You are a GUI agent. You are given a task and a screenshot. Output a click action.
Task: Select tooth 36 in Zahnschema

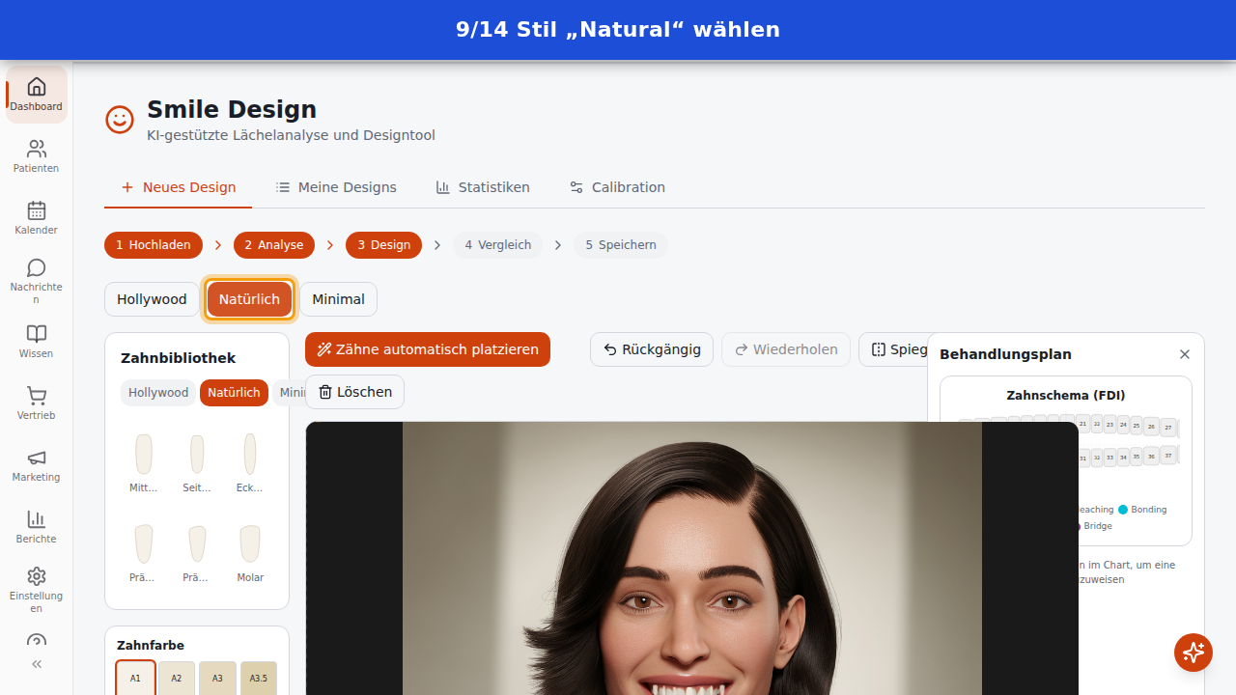(1151, 456)
